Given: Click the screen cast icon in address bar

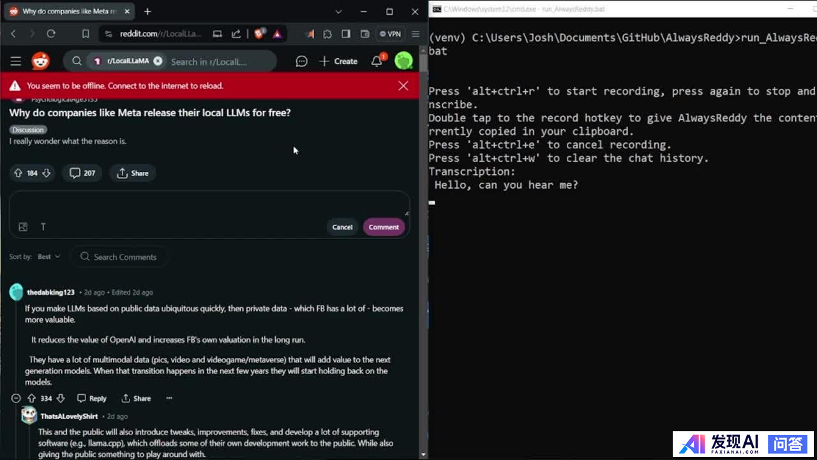Looking at the screenshot, I should tap(218, 34).
